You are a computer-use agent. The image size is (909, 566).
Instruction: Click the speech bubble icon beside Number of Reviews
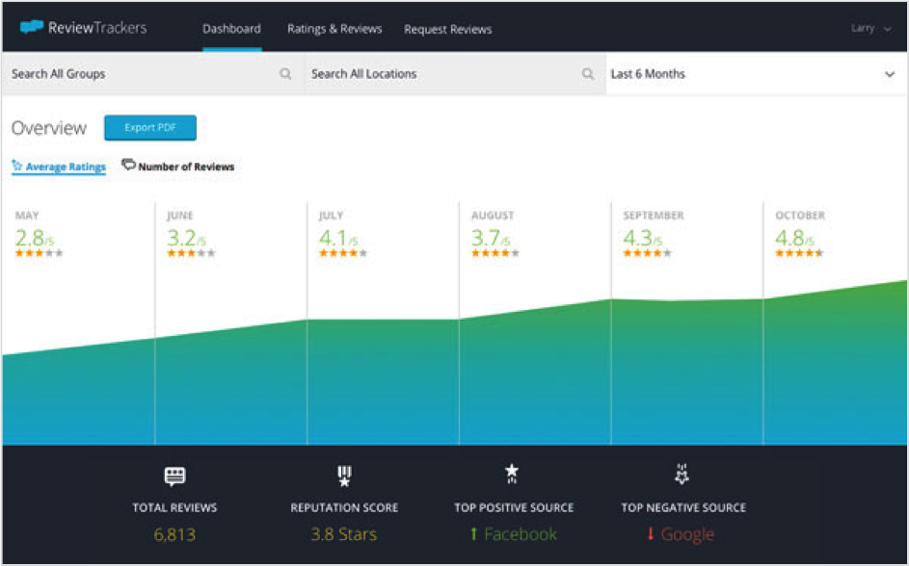[x=128, y=165]
